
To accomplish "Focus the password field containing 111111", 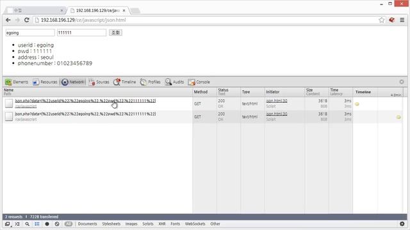I will (x=81, y=33).
